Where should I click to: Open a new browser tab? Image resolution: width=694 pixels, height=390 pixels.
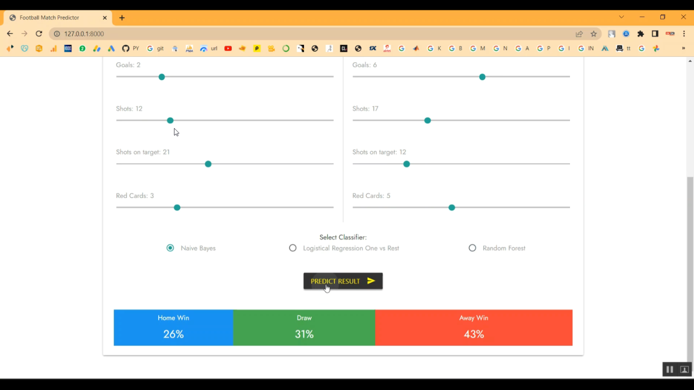pyautogui.click(x=122, y=18)
